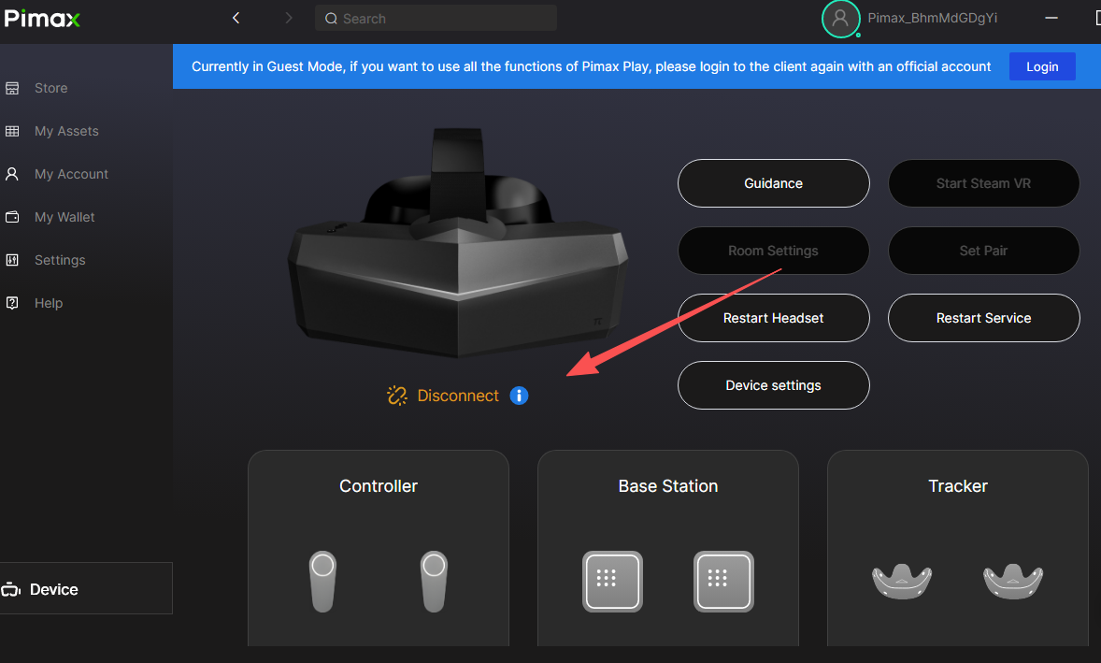
Task: Select the Device tab at bottom
Action: (x=86, y=588)
